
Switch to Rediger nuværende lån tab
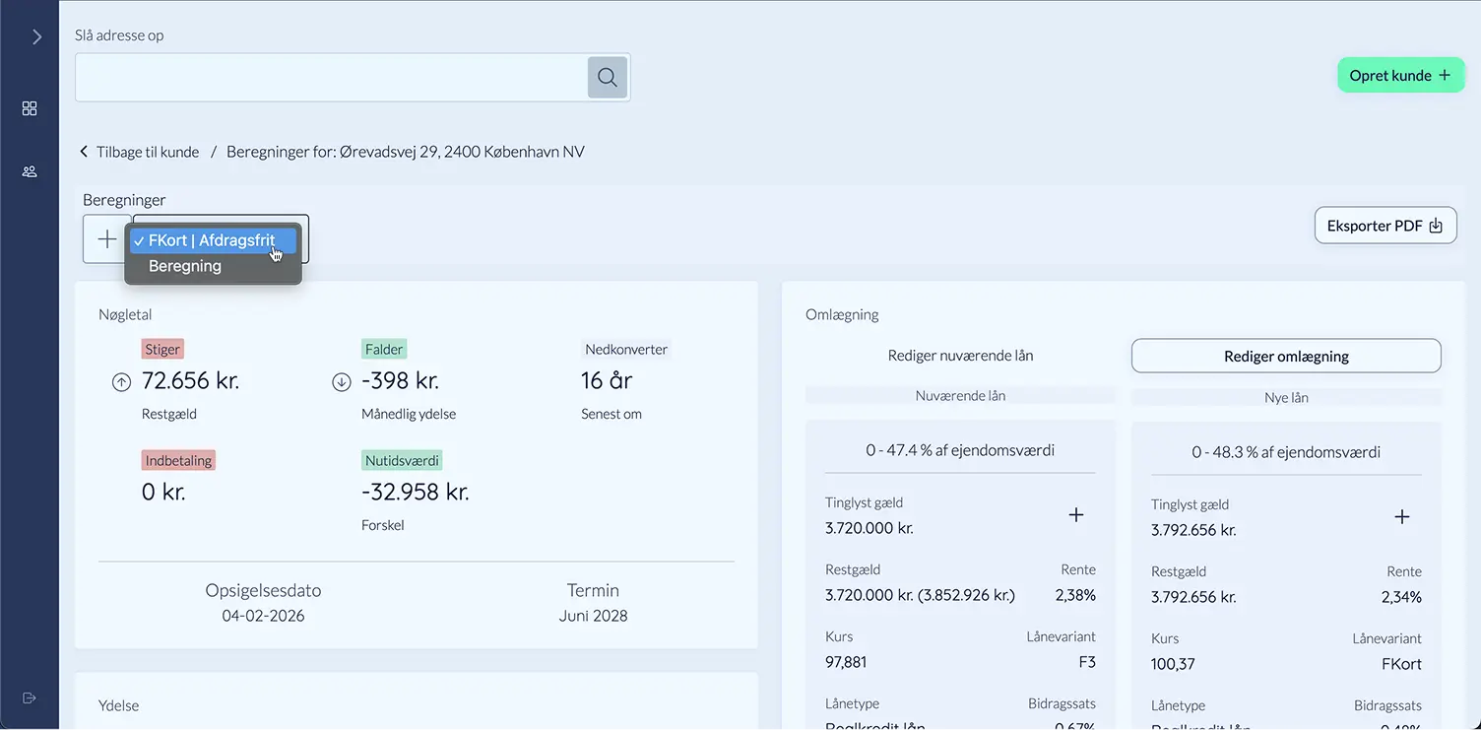960,356
